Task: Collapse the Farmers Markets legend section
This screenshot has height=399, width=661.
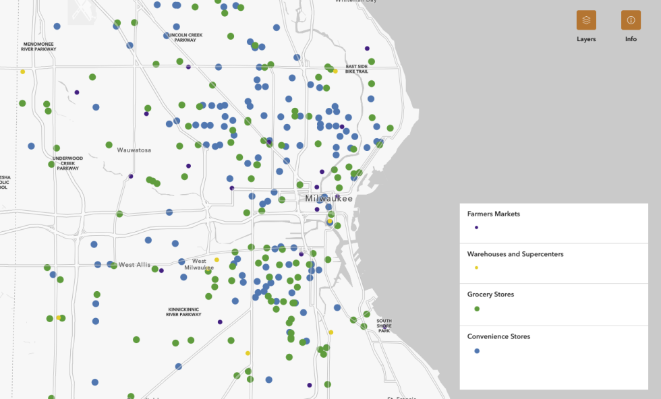Action: (492, 214)
